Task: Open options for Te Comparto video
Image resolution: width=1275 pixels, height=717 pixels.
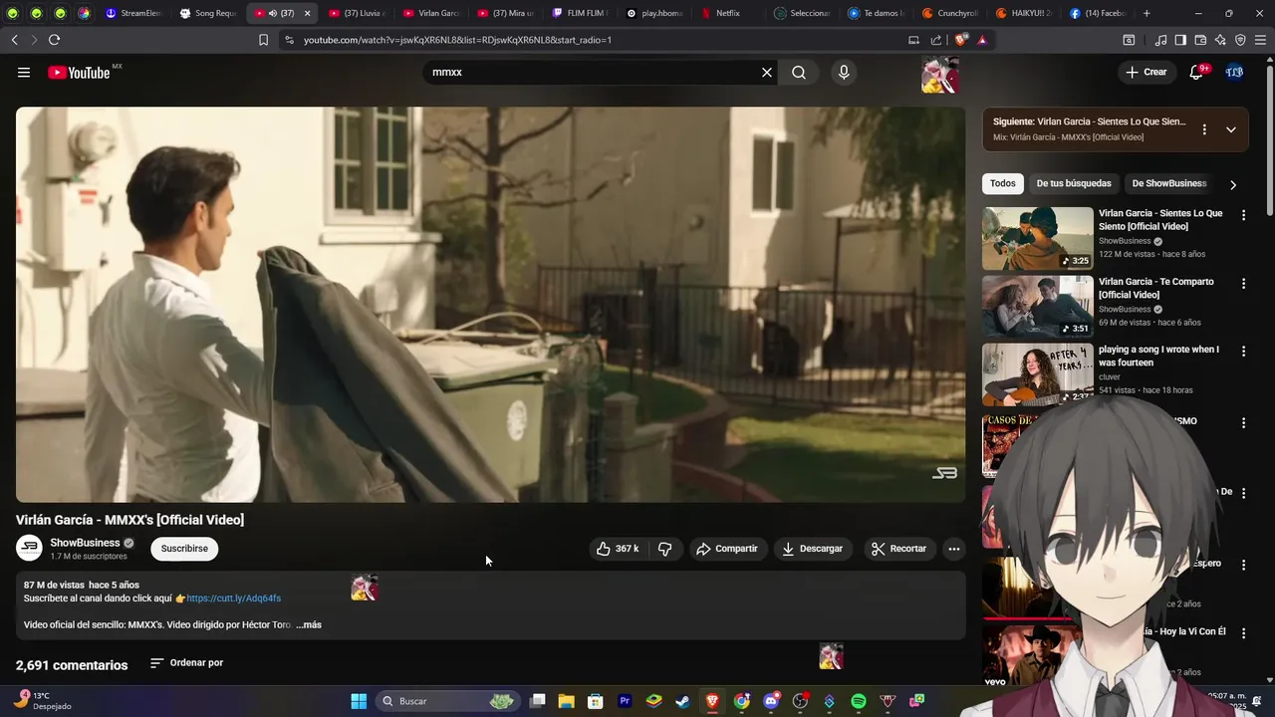Action: coord(1243,283)
